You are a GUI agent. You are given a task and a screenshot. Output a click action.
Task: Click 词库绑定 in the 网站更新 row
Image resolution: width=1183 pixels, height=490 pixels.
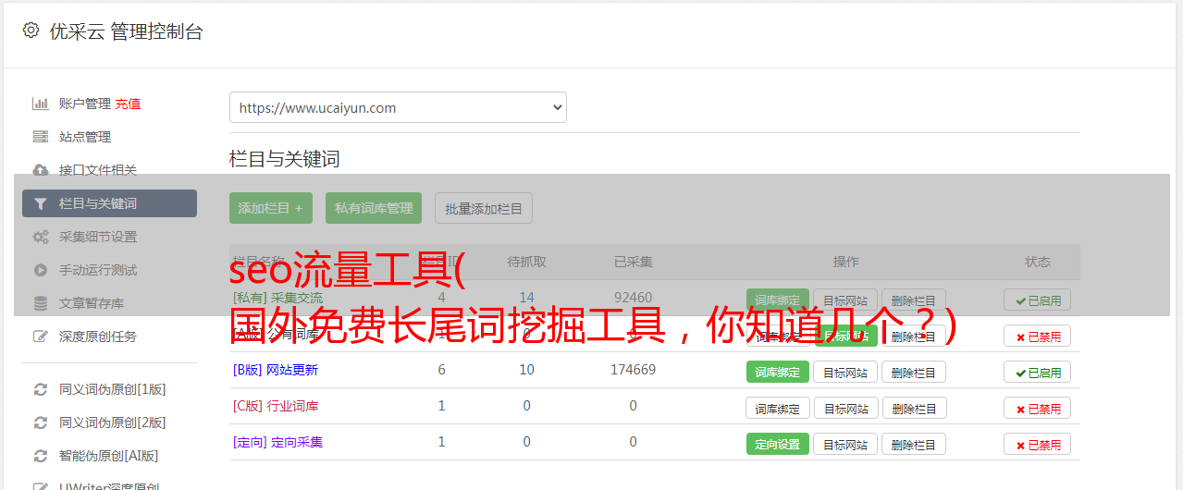[778, 372]
